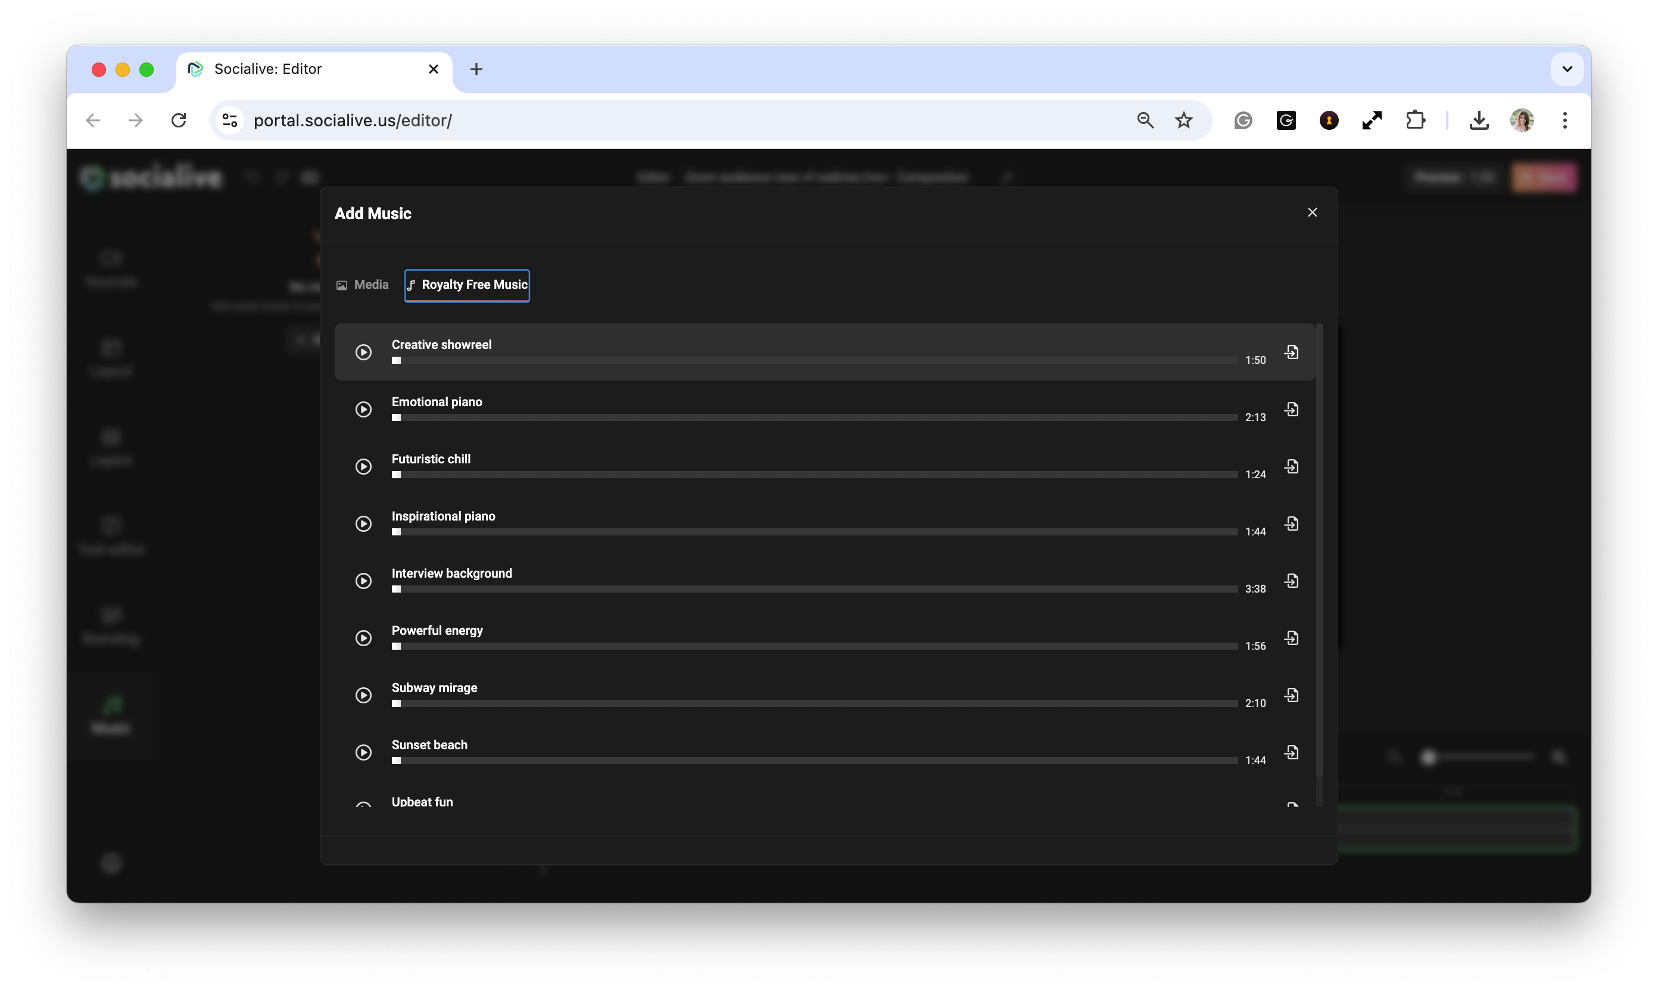The width and height of the screenshot is (1658, 991).
Task: Open Chrome downloads icon
Action: (x=1478, y=120)
